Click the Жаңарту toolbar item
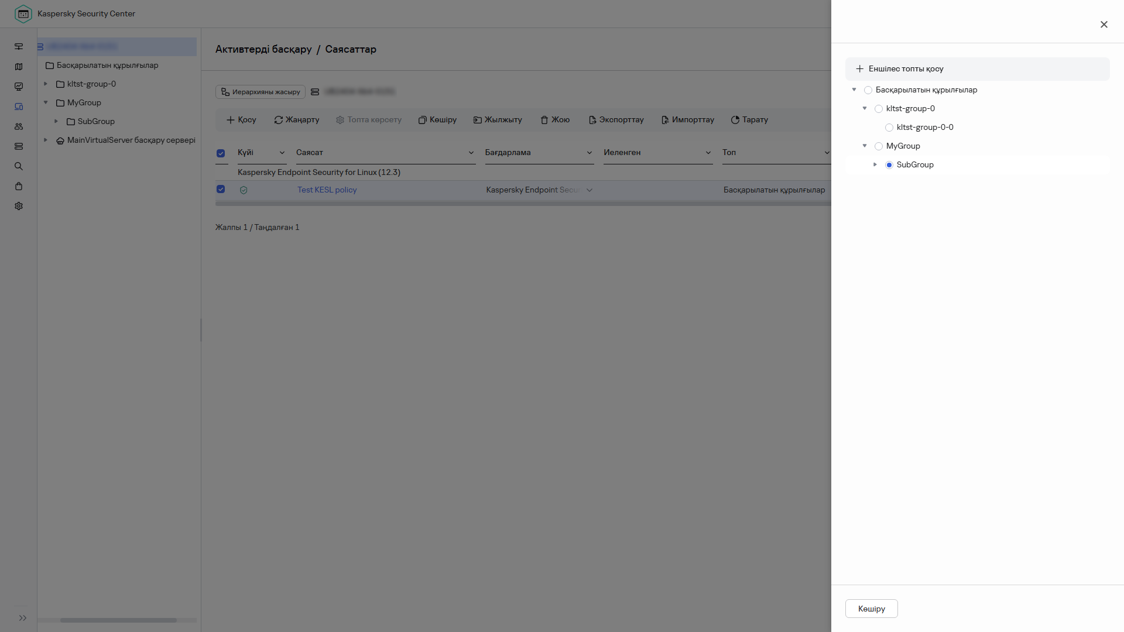Screen dimensions: 1124x632 pos(297,119)
